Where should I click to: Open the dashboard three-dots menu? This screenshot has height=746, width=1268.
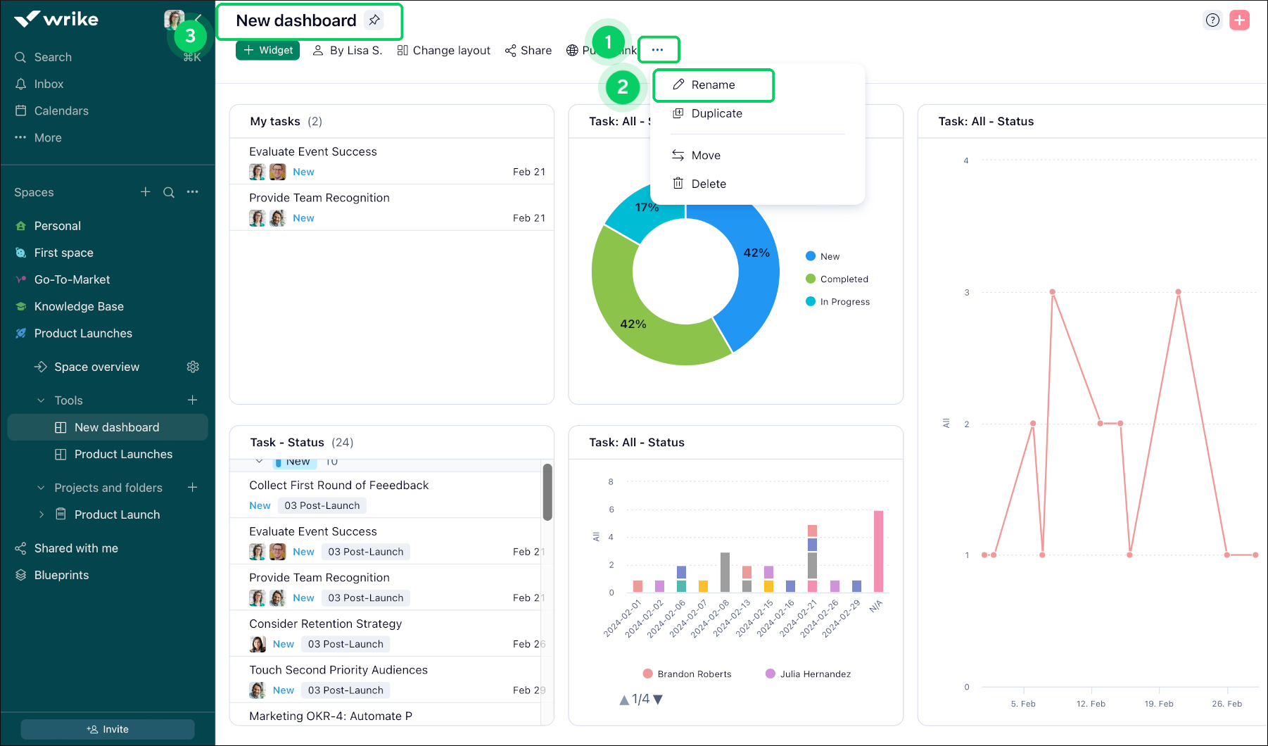pyautogui.click(x=658, y=50)
